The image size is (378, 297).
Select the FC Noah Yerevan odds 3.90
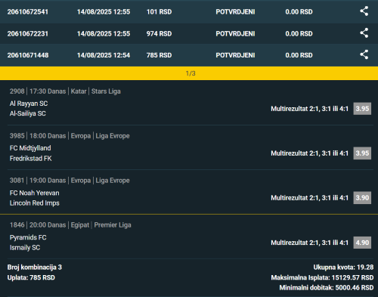[x=362, y=198]
